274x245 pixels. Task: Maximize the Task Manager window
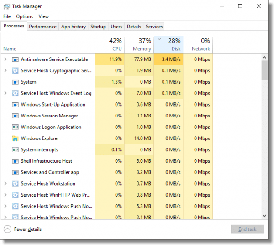pyautogui.click(x=240, y=6)
